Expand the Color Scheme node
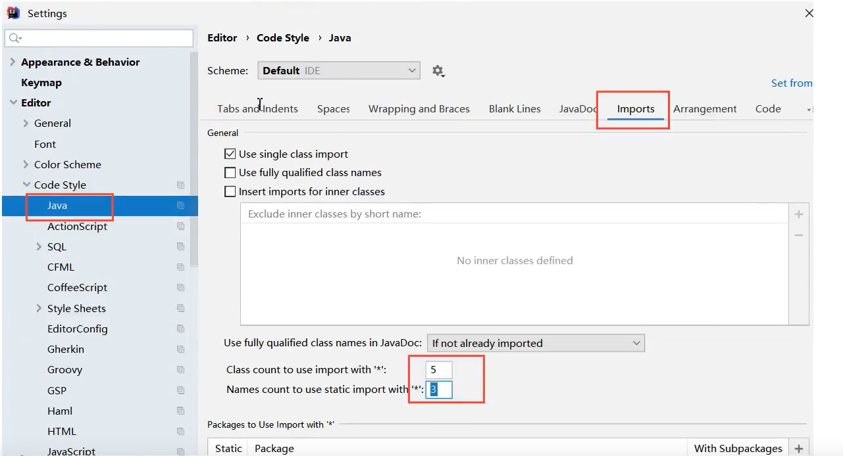The height and width of the screenshot is (456, 843). tap(26, 165)
